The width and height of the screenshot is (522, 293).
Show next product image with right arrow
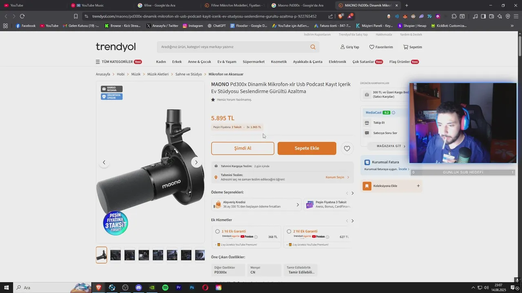click(x=196, y=162)
